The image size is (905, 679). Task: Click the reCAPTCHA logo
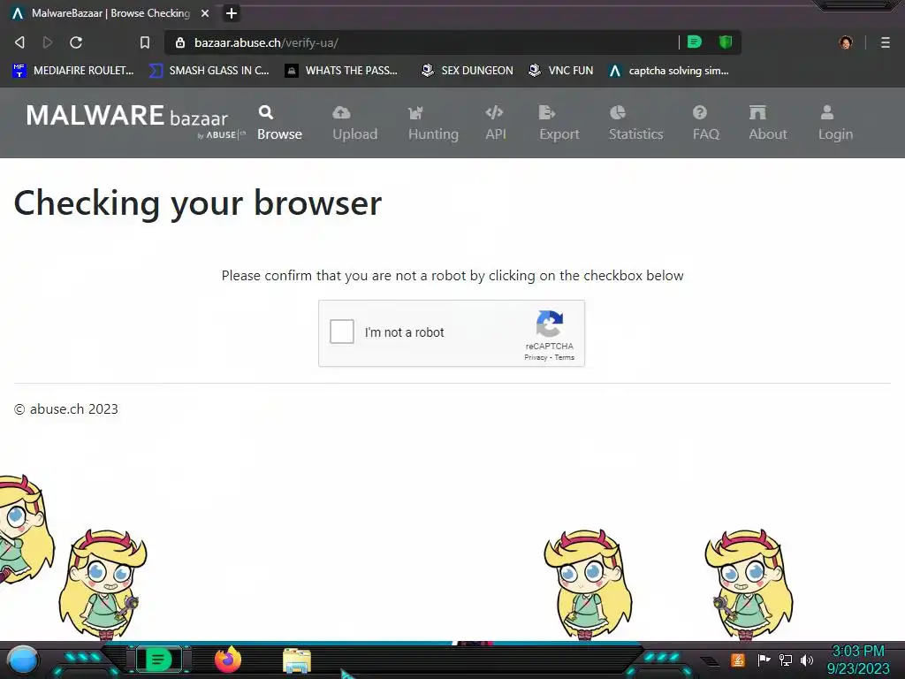[x=550, y=324]
